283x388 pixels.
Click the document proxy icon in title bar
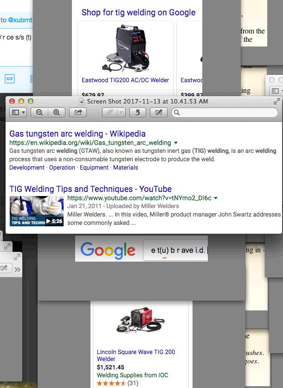pos(81,101)
